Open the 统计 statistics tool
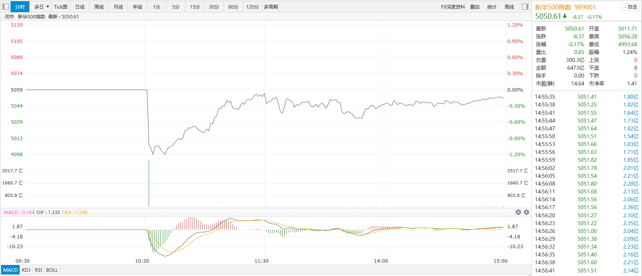Viewport: 642px width, 276px height. click(x=492, y=7)
